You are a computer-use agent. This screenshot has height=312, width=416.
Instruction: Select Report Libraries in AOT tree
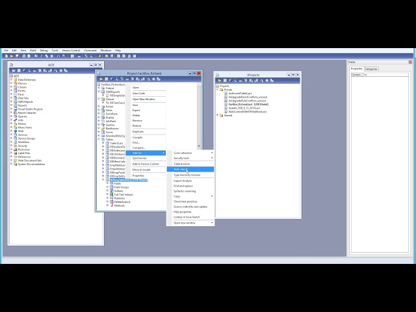pos(27,112)
